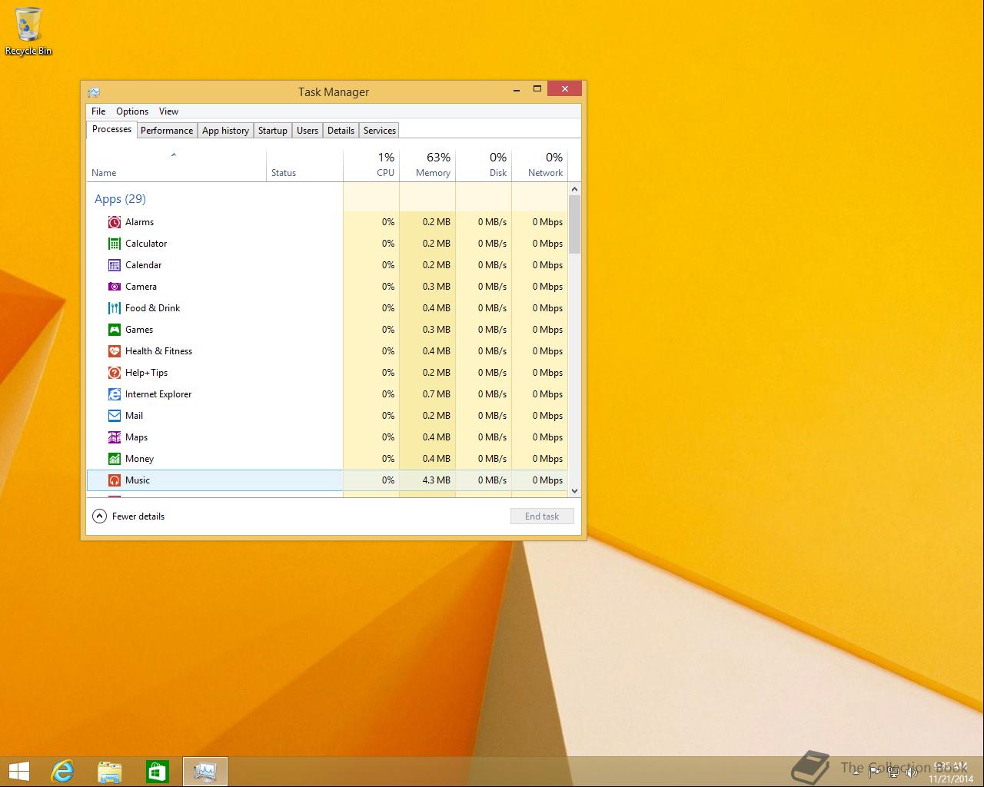Screen dimensions: 984x787
Task: Click the Money app icon
Action: pos(115,459)
